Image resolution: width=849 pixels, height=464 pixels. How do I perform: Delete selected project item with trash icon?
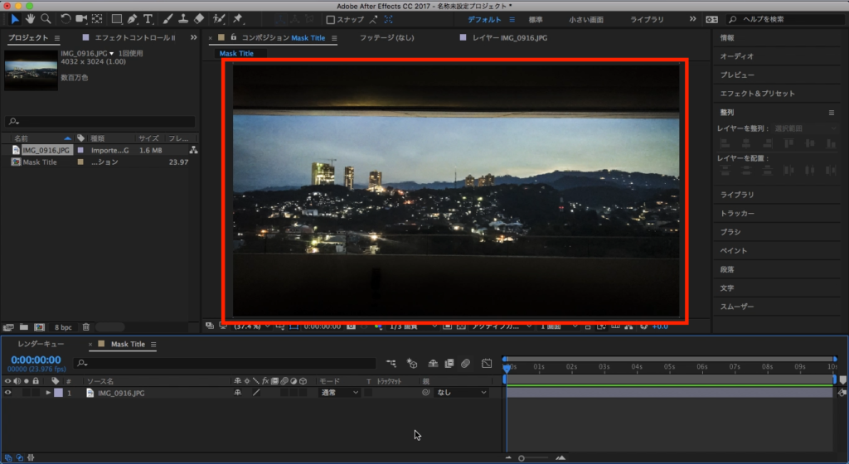(x=85, y=327)
